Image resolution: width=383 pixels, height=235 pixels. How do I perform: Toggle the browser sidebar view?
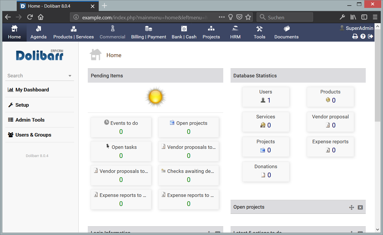click(364, 17)
